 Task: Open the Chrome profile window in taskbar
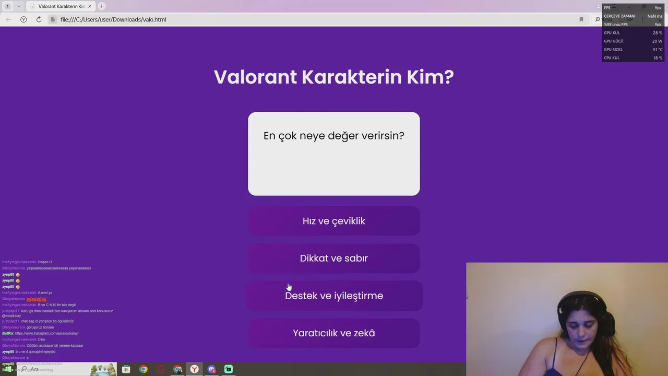(x=178, y=369)
